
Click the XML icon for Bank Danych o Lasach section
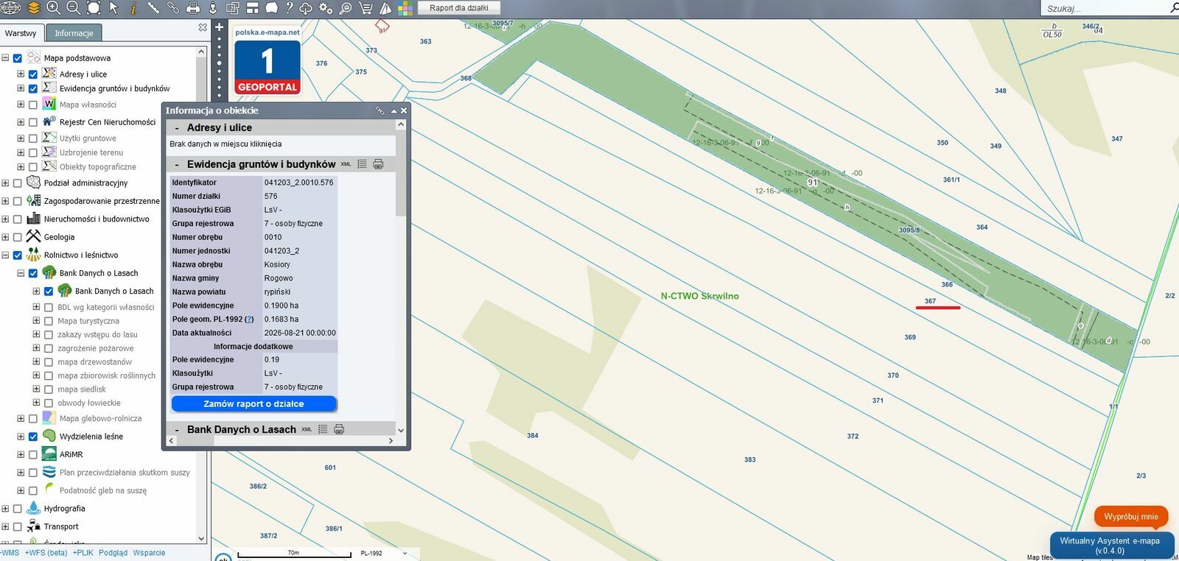coord(307,429)
